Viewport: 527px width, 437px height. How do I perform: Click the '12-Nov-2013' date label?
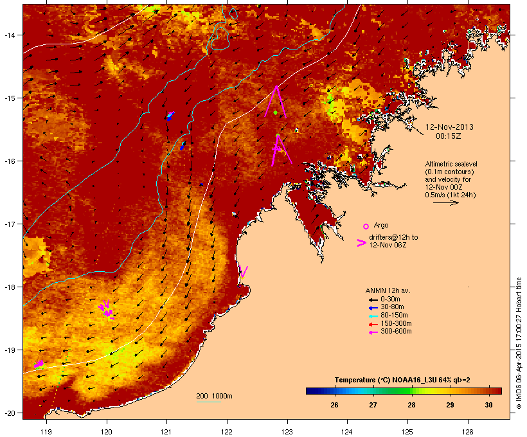449,127
